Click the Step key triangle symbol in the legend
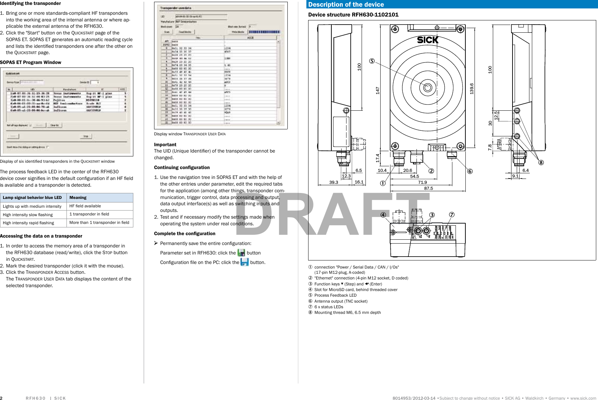This screenshot has width=598, height=400. click(x=342, y=284)
